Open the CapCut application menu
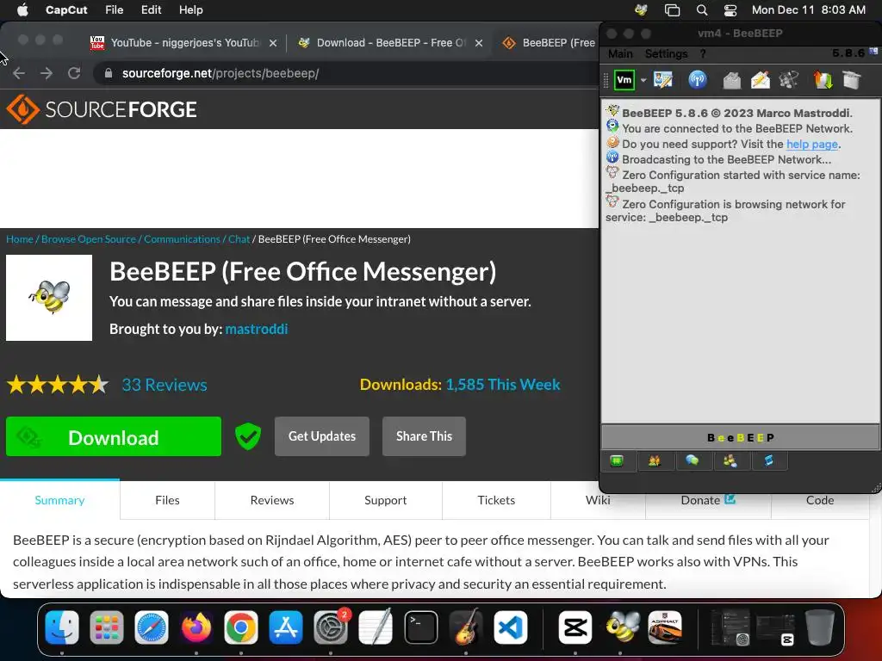This screenshot has width=882, height=661. tap(66, 10)
